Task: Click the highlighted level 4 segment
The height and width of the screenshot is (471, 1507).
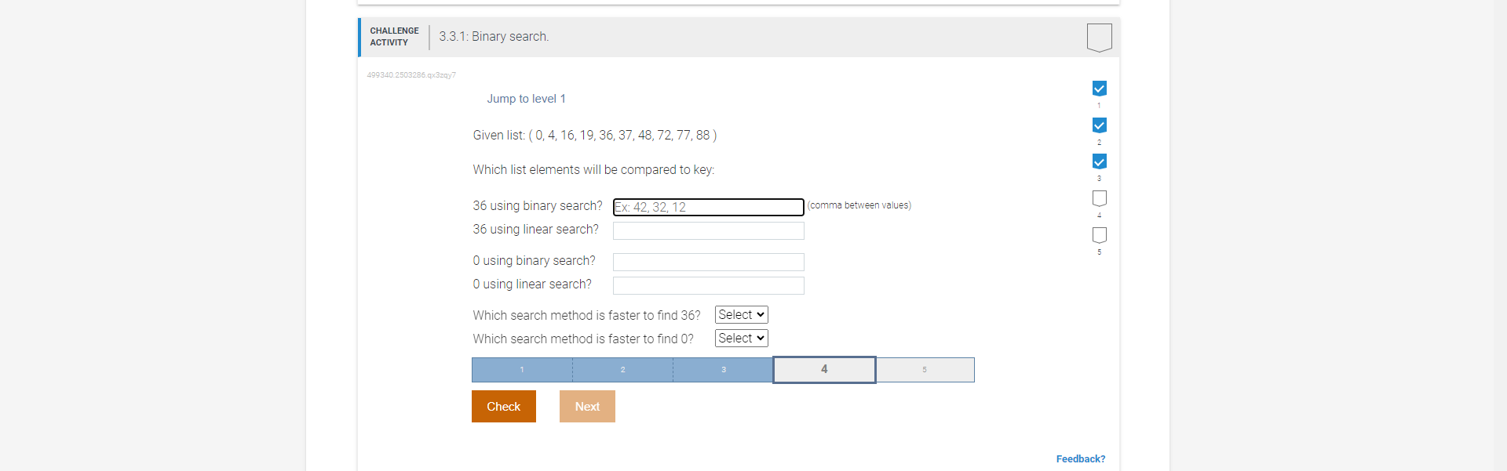Action: (823, 369)
